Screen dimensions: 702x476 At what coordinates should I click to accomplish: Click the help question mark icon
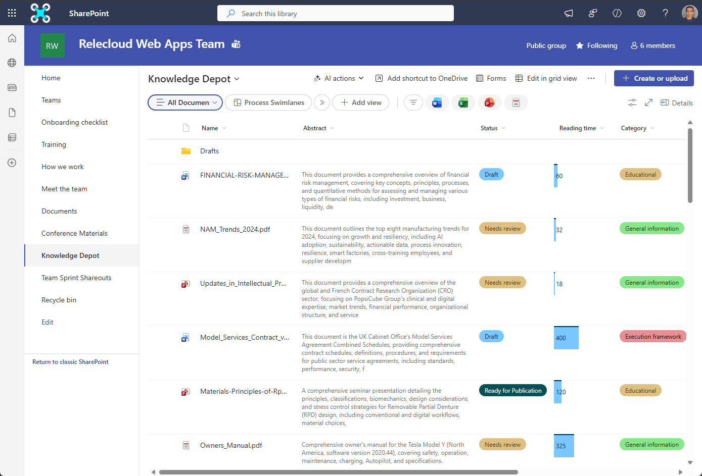(665, 13)
